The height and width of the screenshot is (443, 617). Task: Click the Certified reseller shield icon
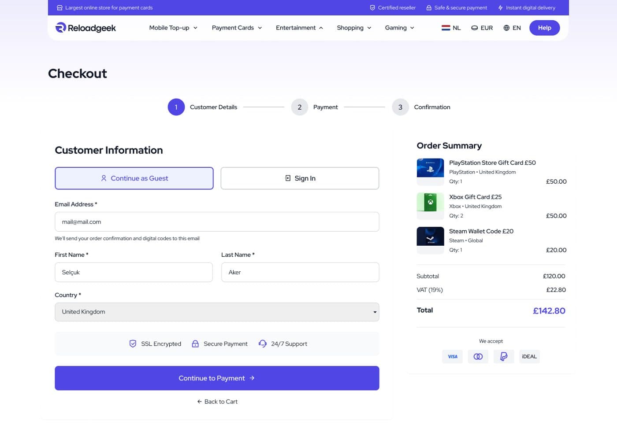(x=372, y=8)
